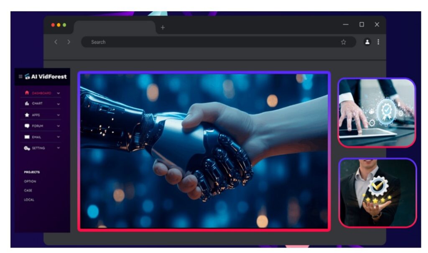
Task: Click the Forum speech bubble icon
Action: click(27, 126)
